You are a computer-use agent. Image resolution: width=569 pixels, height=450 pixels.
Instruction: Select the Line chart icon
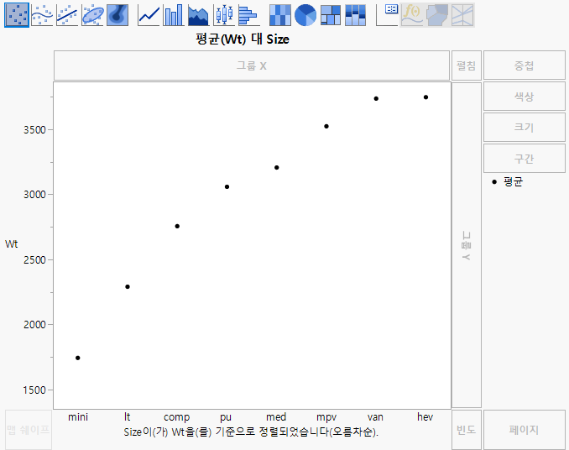pyautogui.click(x=149, y=15)
